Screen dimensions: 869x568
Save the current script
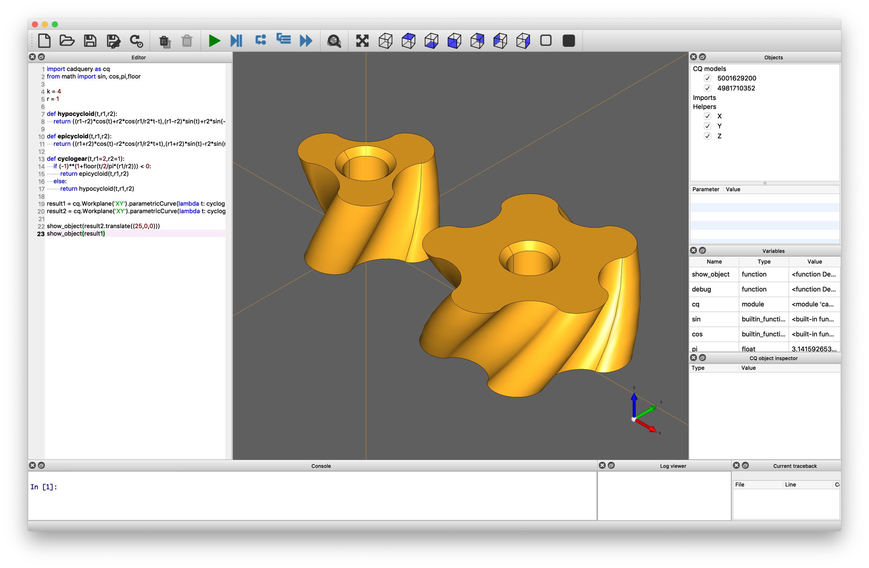90,41
